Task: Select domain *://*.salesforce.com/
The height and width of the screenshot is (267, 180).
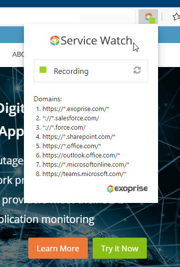Action: (71, 118)
